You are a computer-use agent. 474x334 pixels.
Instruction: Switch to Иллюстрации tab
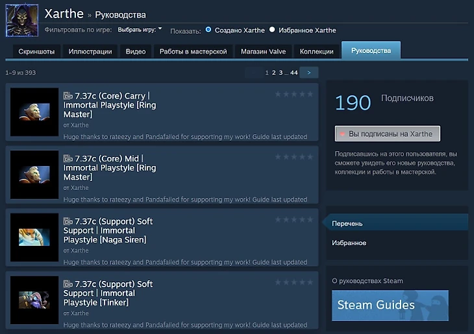click(x=90, y=51)
